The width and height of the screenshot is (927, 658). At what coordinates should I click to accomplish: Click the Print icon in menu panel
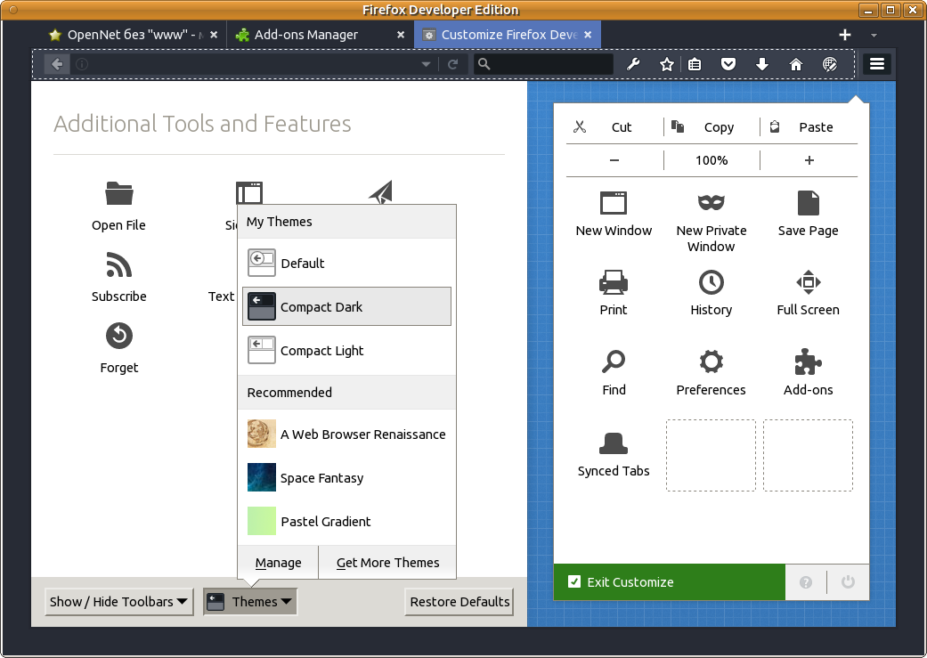click(x=614, y=282)
